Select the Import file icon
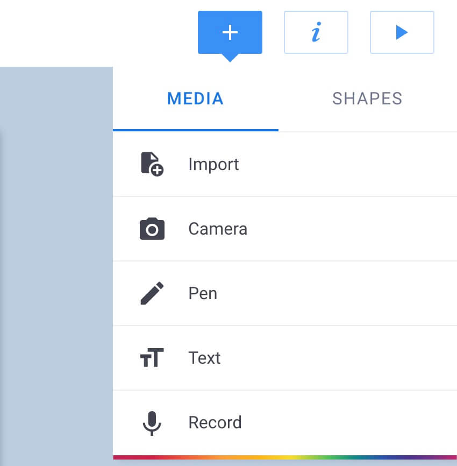Viewport: 457px width, 466px height. [152, 164]
